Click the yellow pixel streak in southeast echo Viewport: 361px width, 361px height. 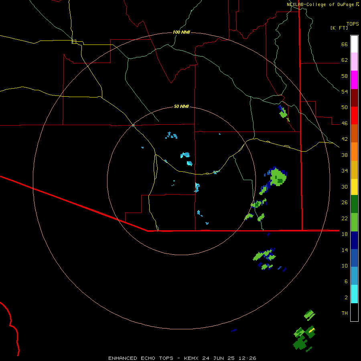pos(312,331)
